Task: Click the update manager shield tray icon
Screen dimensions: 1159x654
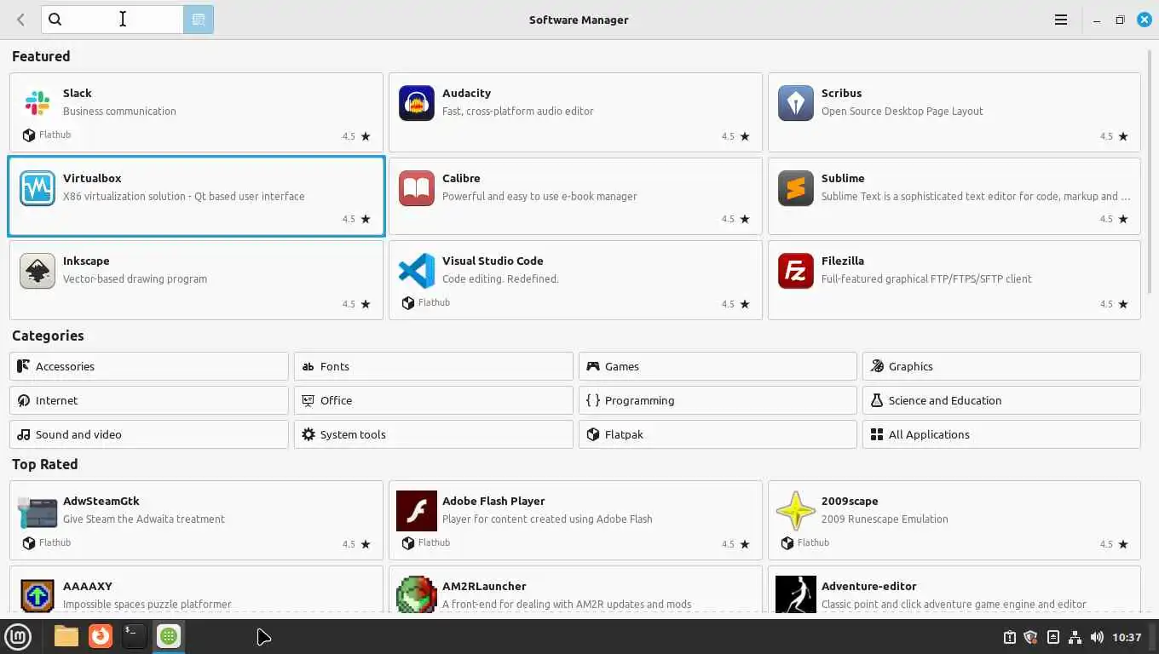Action: (1030, 637)
